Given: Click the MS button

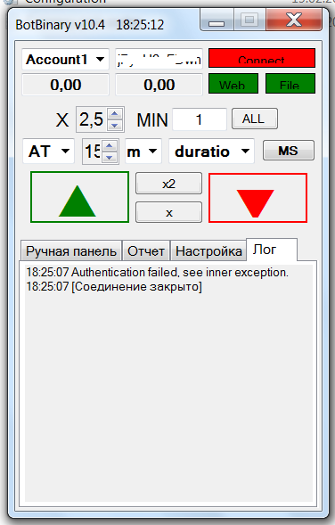Looking at the screenshot, I should tap(289, 151).
